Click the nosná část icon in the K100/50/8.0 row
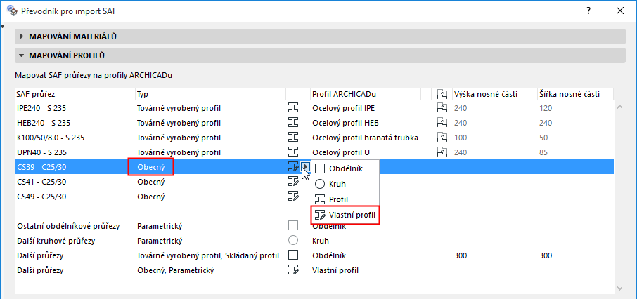Image resolution: width=637 pixels, height=299 pixels. [442, 138]
